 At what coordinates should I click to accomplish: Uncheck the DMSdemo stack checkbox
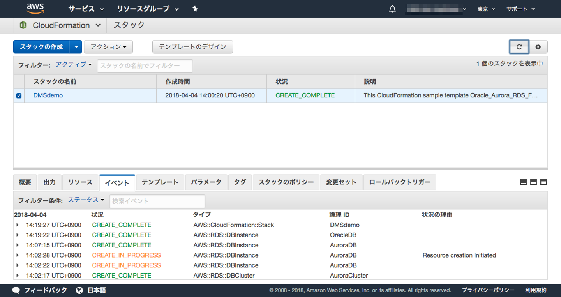coord(19,95)
